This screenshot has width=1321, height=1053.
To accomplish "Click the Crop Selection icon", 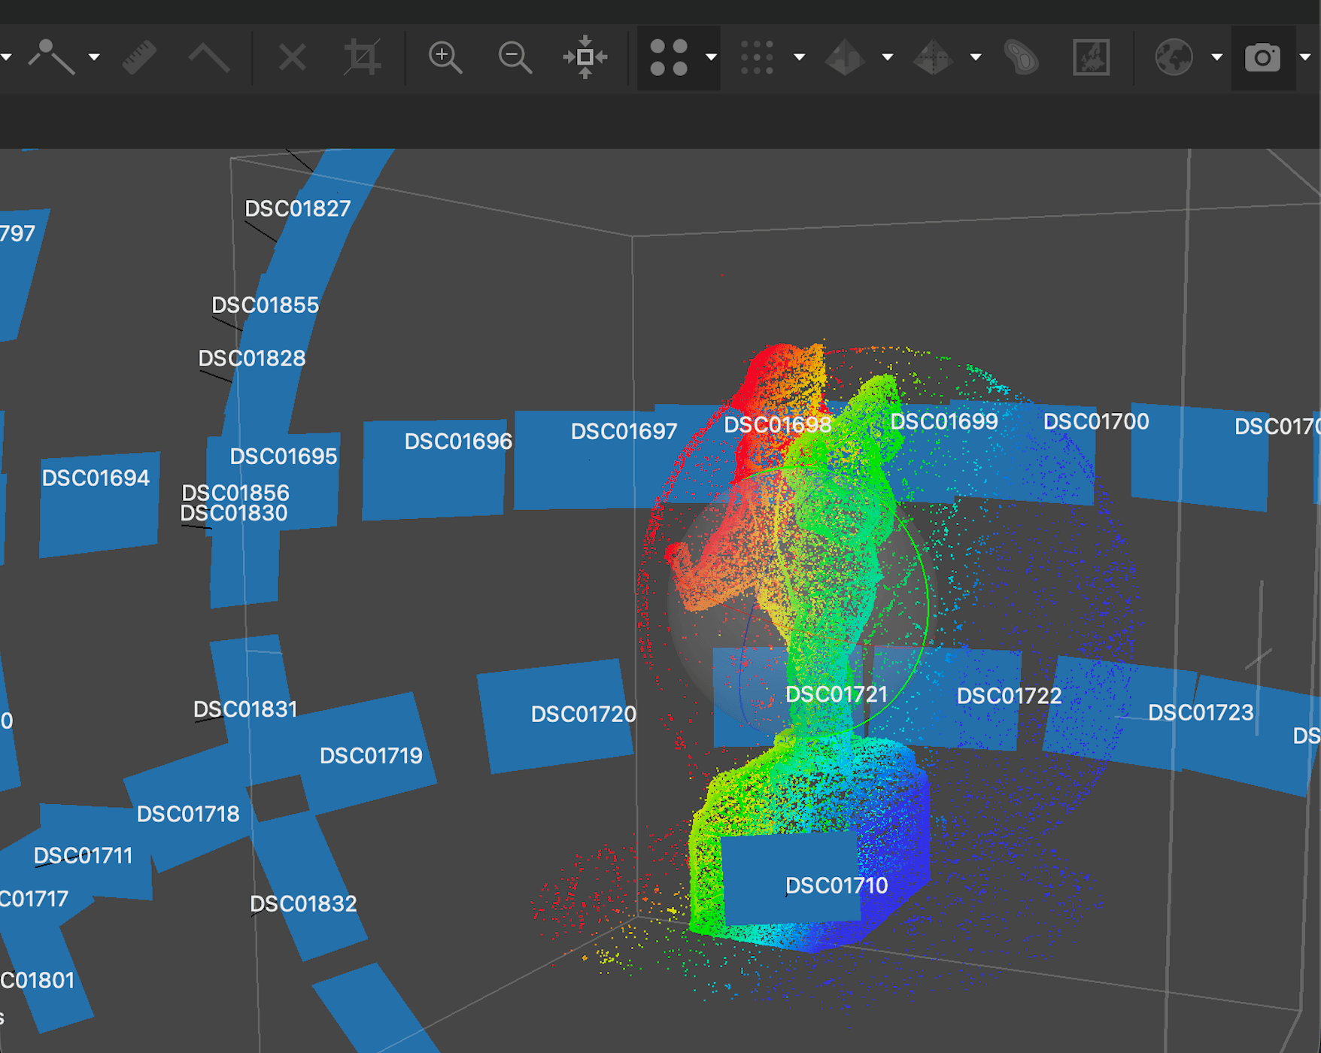I will (x=362, y=57).
